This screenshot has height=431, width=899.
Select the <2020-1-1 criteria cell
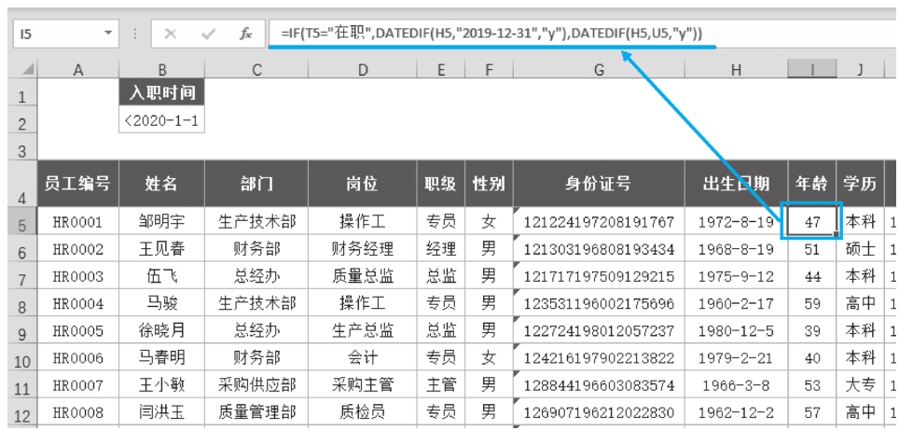(161, 120)
